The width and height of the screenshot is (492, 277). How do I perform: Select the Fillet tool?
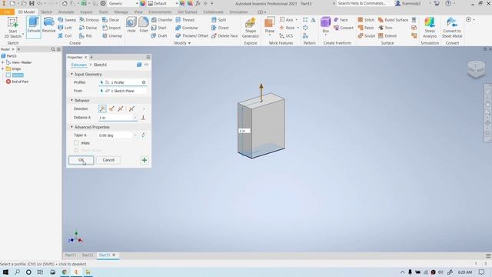pyautogui.click(x=144, y=25)
